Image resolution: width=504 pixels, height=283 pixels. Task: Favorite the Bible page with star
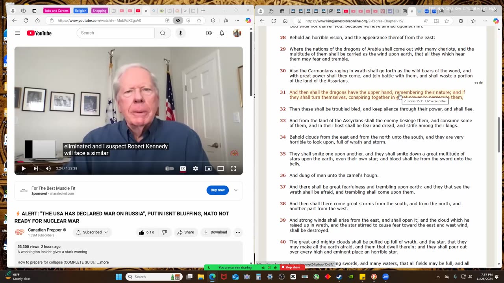447,21
